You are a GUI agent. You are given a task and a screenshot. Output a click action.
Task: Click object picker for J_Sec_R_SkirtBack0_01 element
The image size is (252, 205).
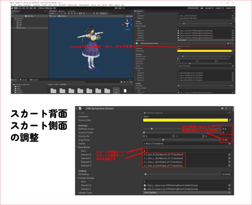point(229,155)
